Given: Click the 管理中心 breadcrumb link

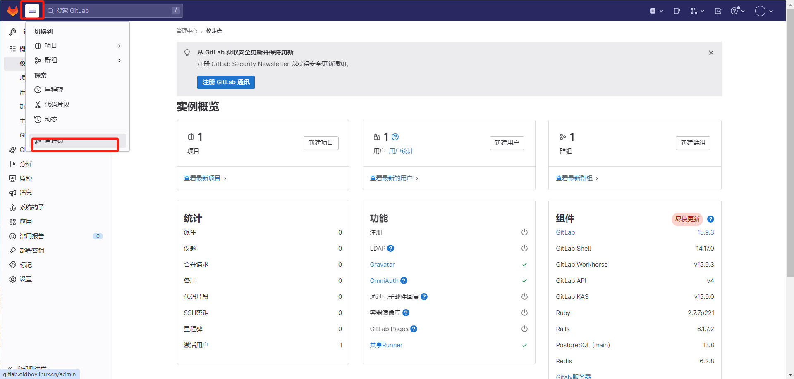Looking at the screenshot, I should 187,31.
